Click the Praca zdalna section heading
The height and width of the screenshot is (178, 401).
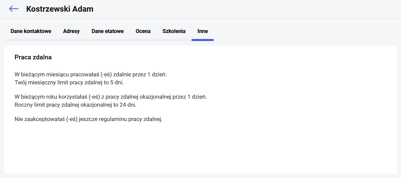[x=33, y=57]
